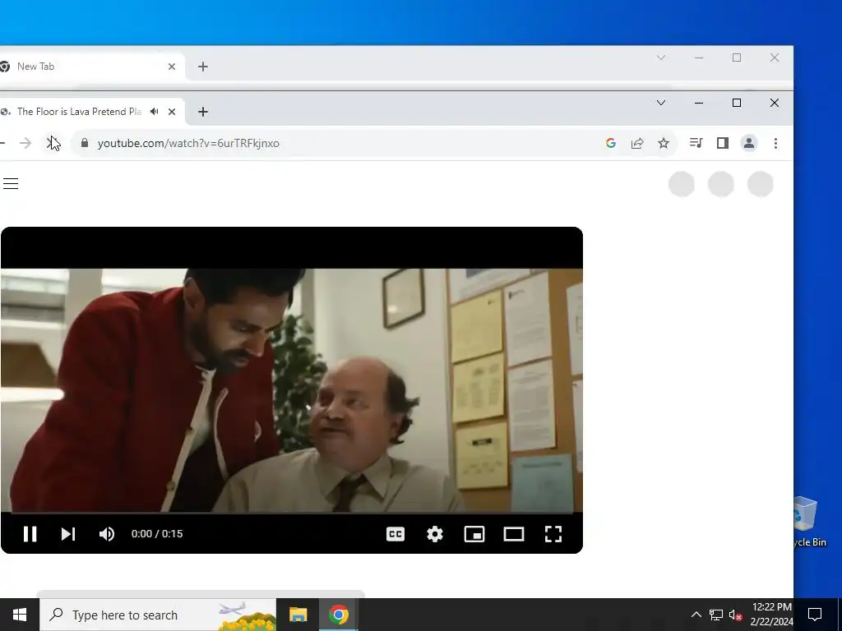The height and width of the screenshot is (631, 842).
Task: Add a new tab in the back window
Action: pyautogui.click(x=203, y=67)
